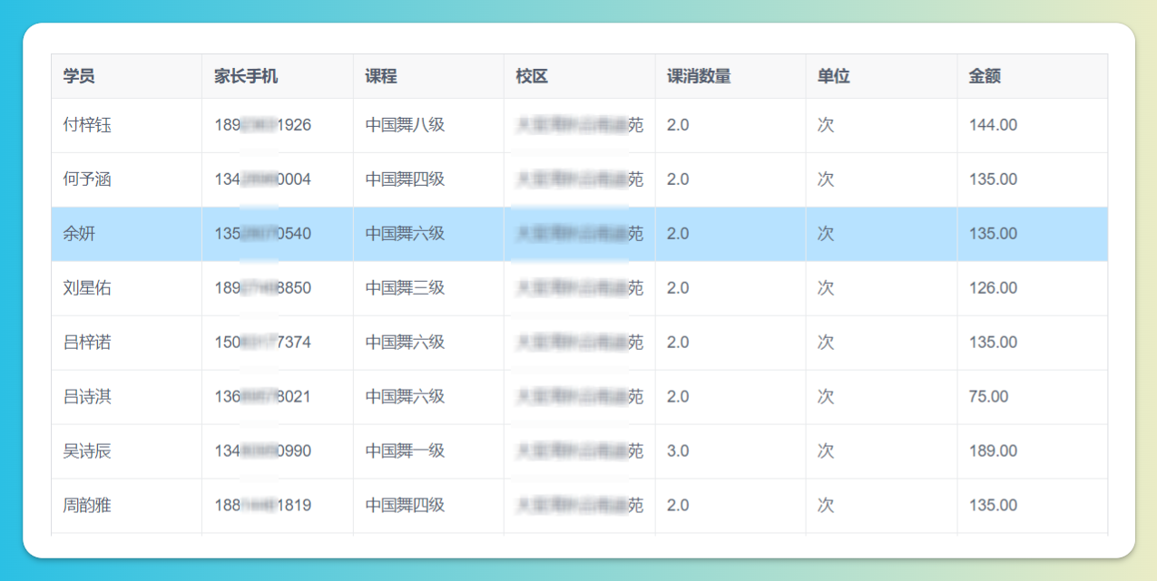Click the campus cell in 周韵雅's row

tap(580, 506)
